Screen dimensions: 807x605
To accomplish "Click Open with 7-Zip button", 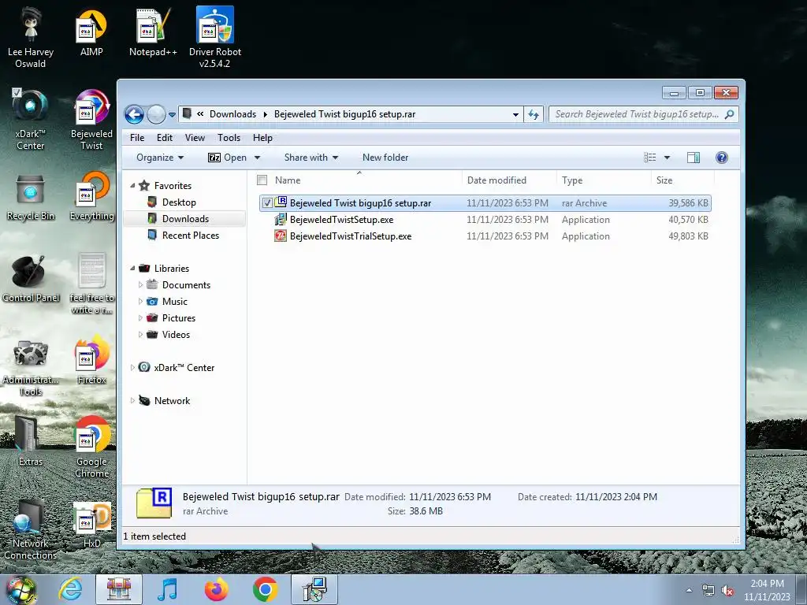I will [x=228, y=158].
